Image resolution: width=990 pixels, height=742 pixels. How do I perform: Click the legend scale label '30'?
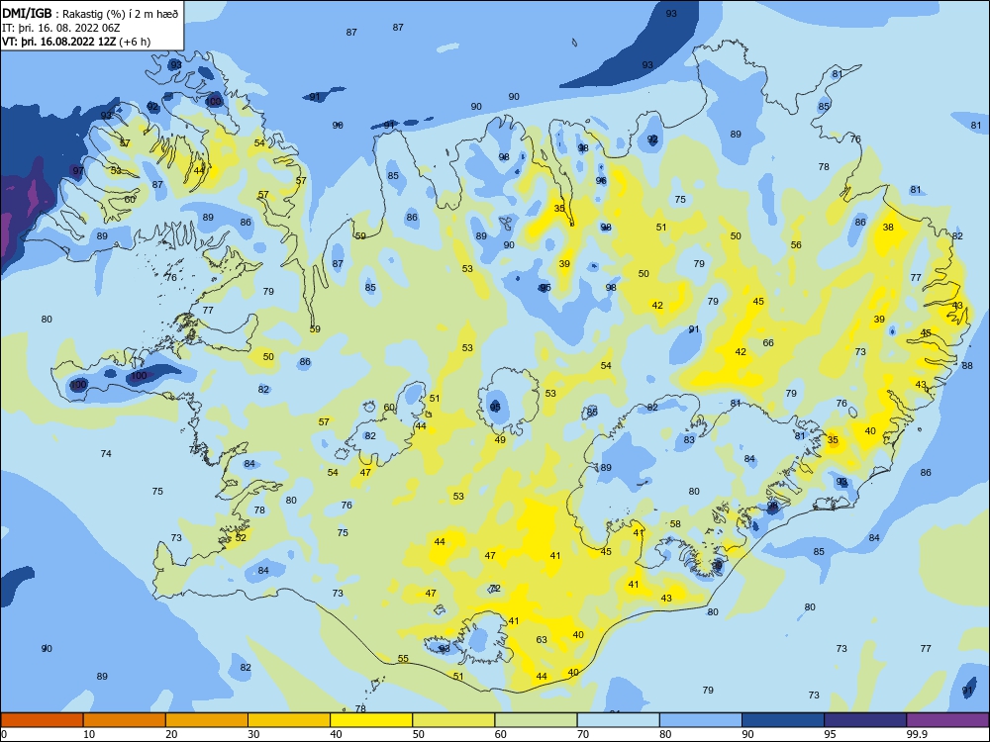click(253, 734)
